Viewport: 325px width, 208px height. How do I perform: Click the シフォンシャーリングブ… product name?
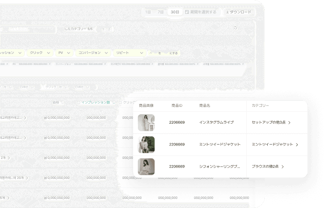(220, 166)
